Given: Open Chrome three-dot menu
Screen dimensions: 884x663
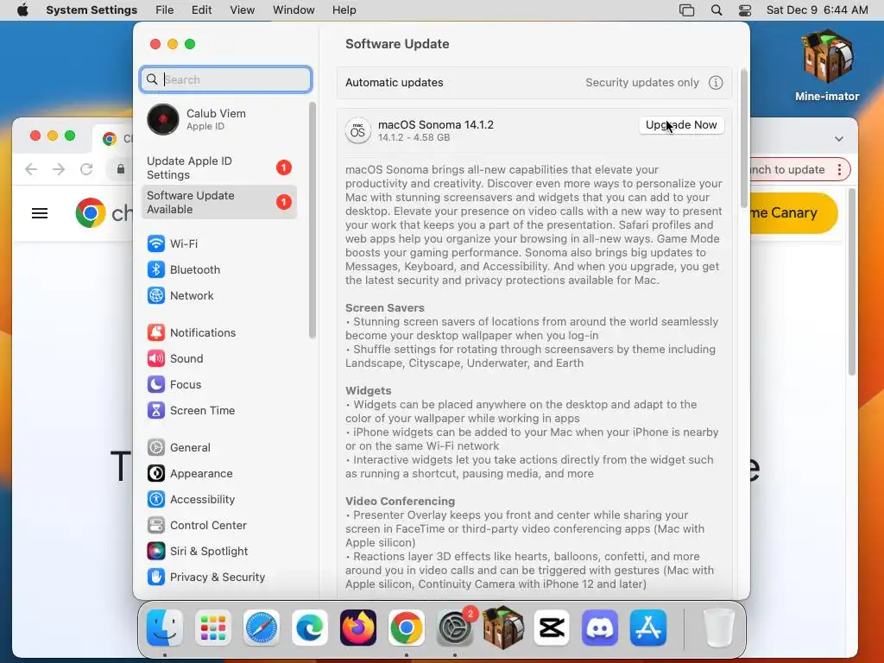Looking at the screenshot, I should (839, 170).
